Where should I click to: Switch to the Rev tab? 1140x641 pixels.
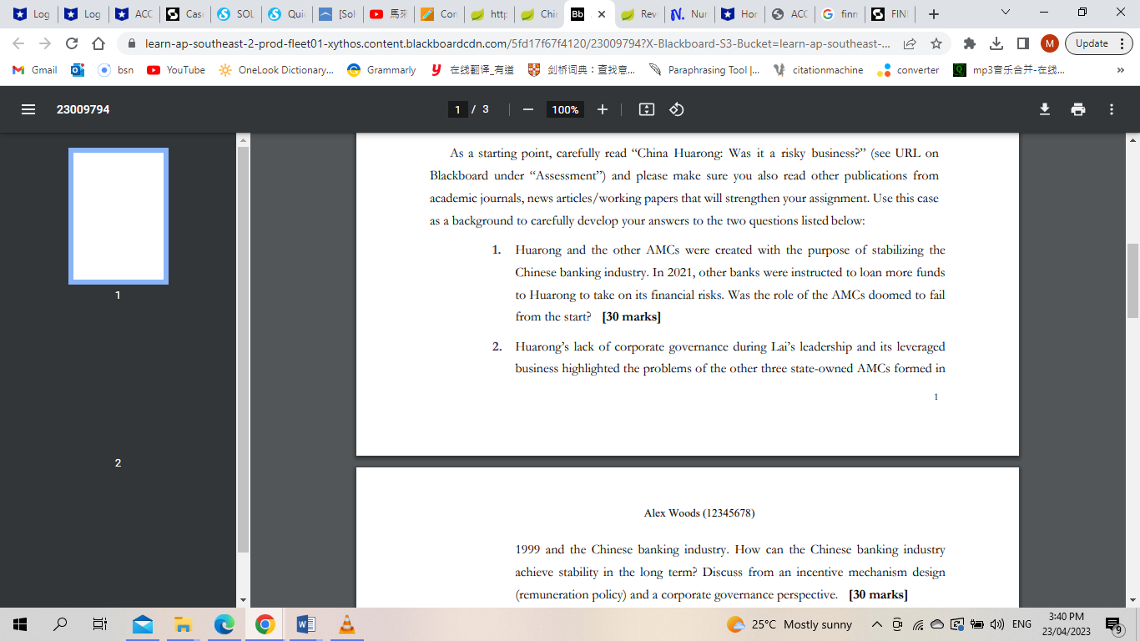click(638, 14)
